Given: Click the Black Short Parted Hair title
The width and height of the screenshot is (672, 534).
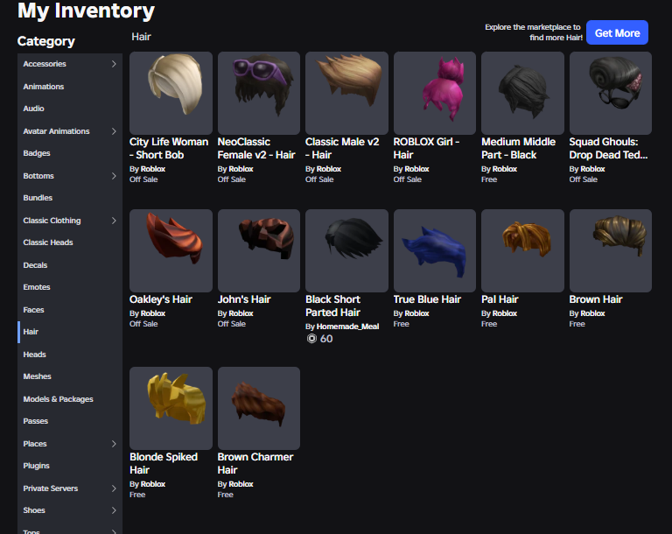Looking at the screenshot, I should pyautogui.click(x=333, y=306).
